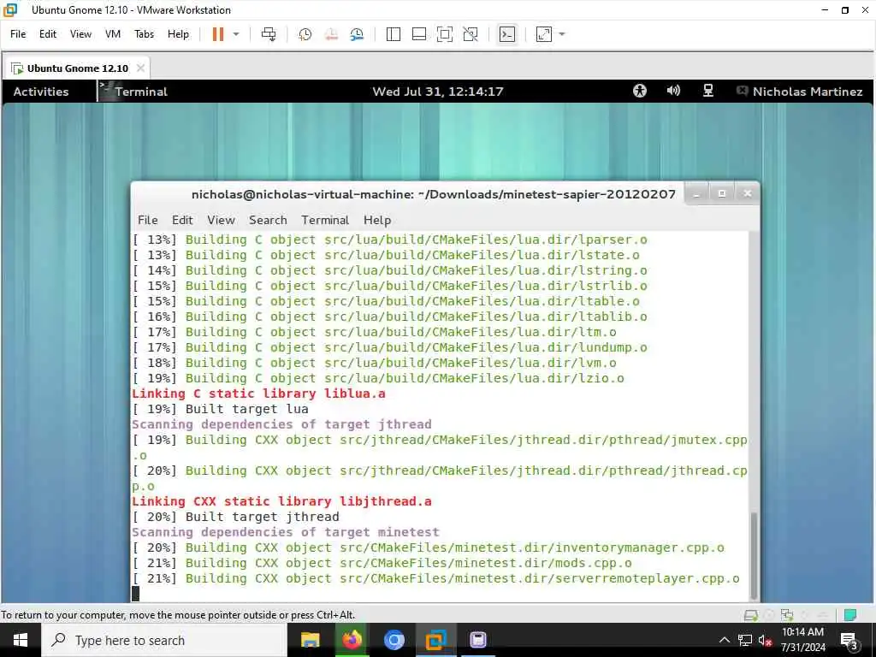Click the line building mods.cpp.o
This screenshot has height=657, width=876.
382,563
